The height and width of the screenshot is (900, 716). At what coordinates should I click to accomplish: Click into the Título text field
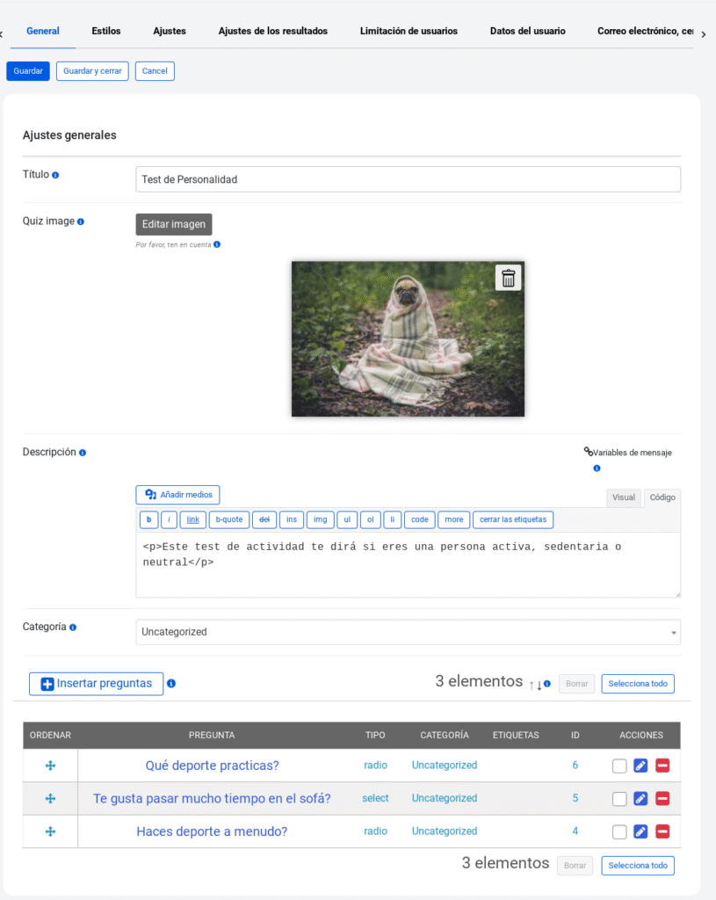tap(408, 179)
